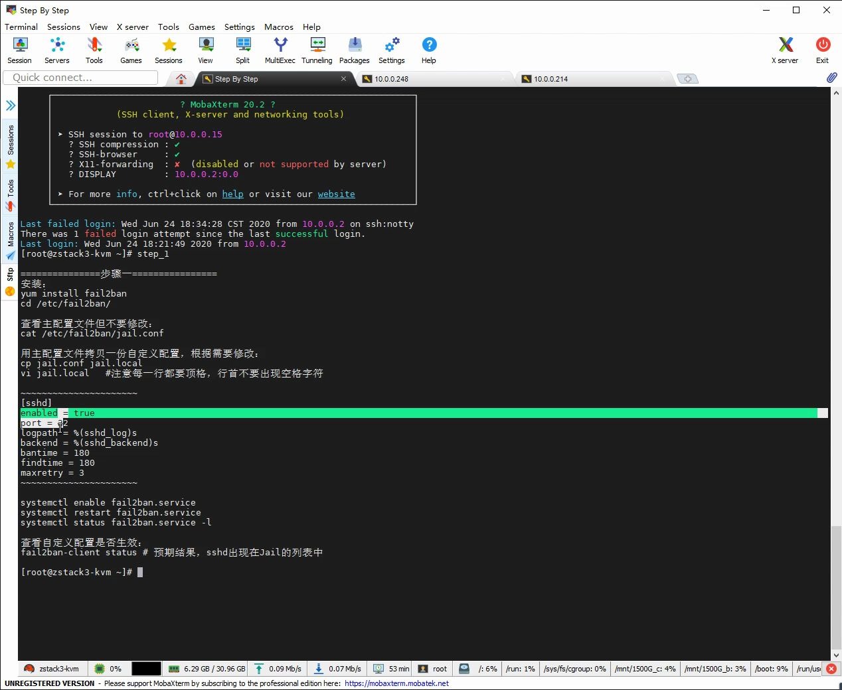Click the CPU usage chip icon
842x690 pixels.
100,669
